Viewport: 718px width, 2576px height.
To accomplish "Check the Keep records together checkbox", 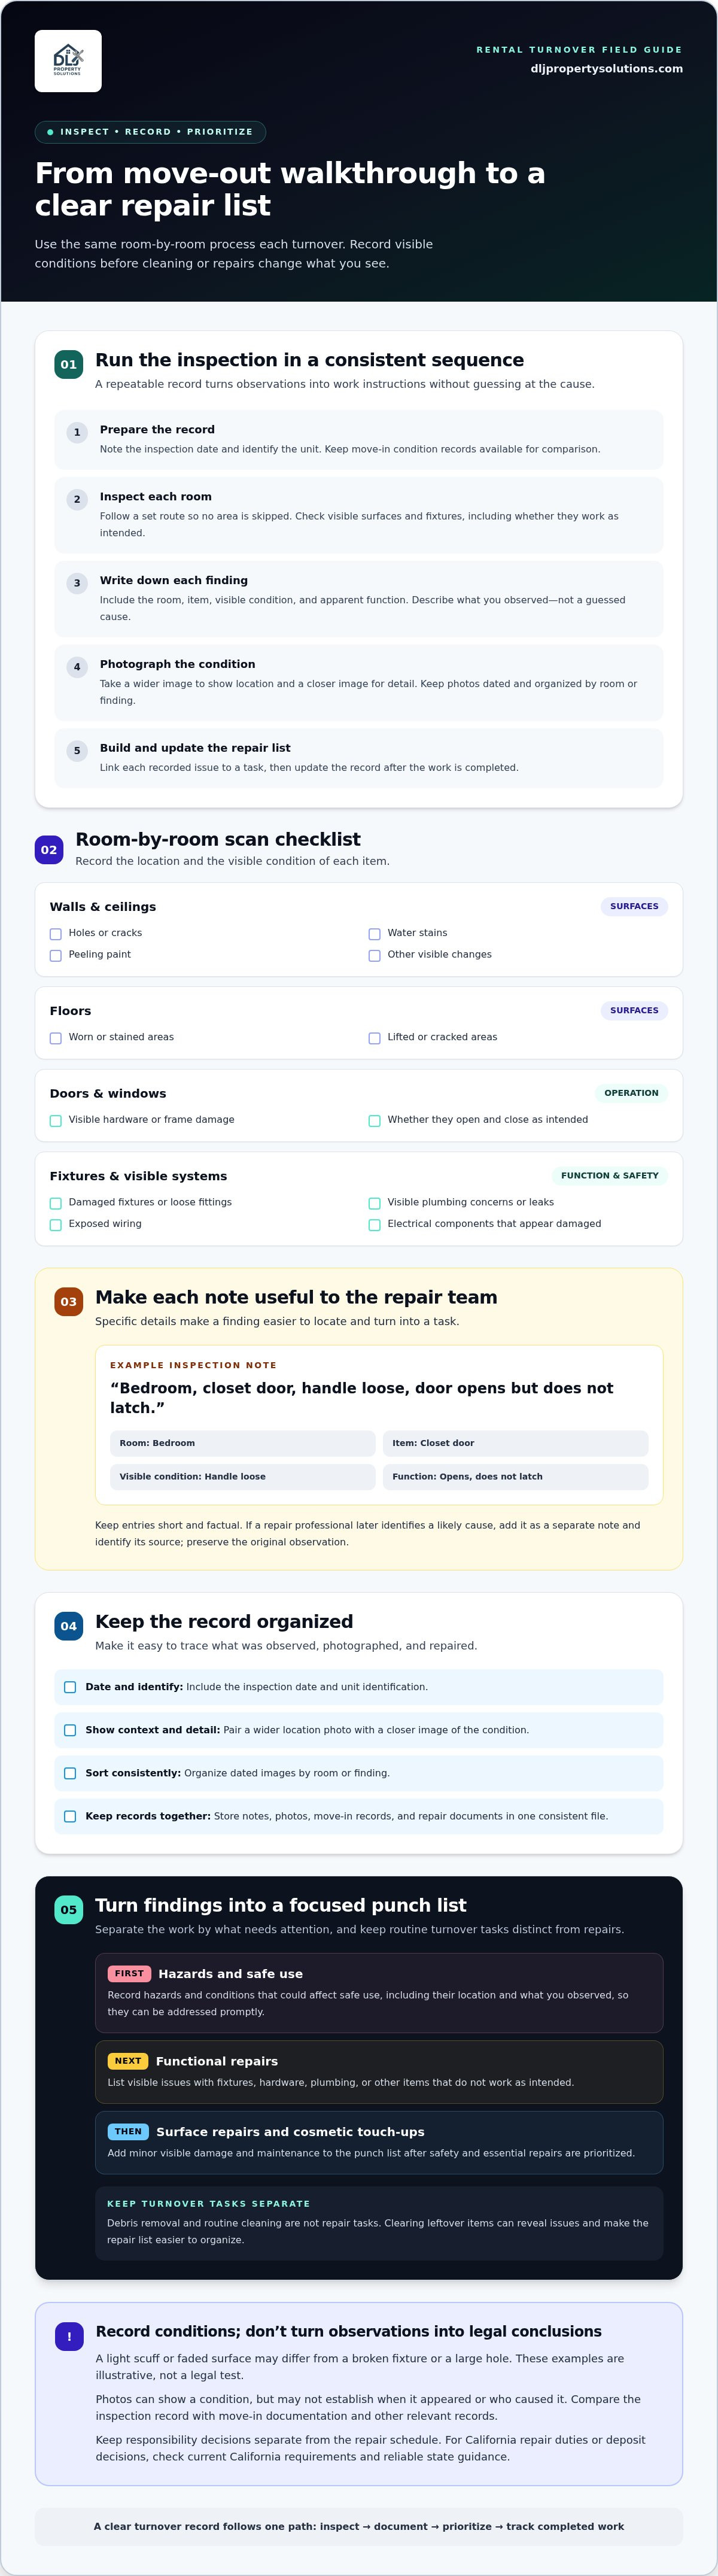I will 70,1817.
